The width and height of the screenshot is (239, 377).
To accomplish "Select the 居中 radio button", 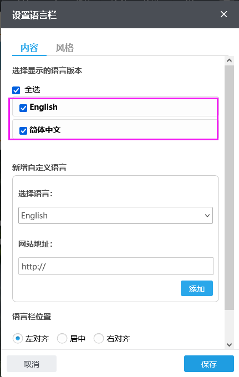I will pyautogui.click(x=62, y=339).
